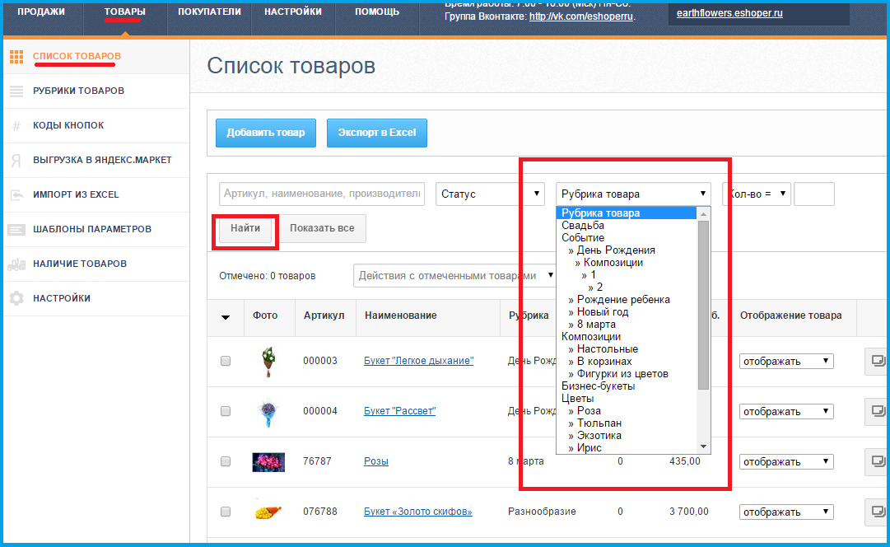
Task: Select Свадьба in the rubric list
Action: [583, 226]
